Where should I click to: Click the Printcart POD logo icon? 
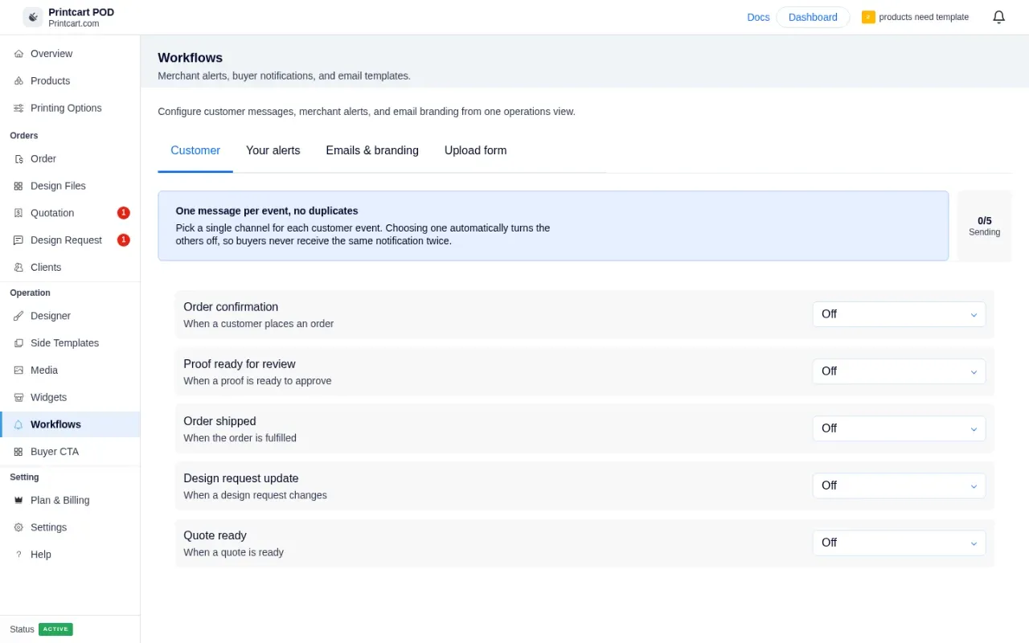(33, 17)
